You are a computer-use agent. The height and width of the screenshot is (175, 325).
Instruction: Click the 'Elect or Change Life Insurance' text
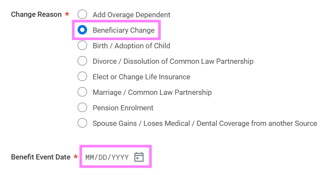(x=141, y=77)
